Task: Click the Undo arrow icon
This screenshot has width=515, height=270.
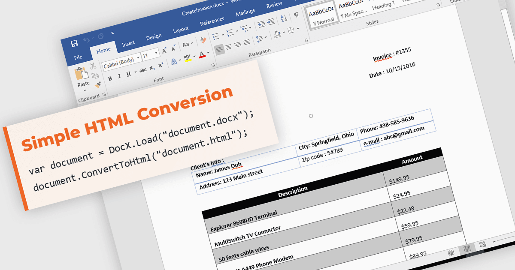Action: pyautogui.click(x=86, y=40)
